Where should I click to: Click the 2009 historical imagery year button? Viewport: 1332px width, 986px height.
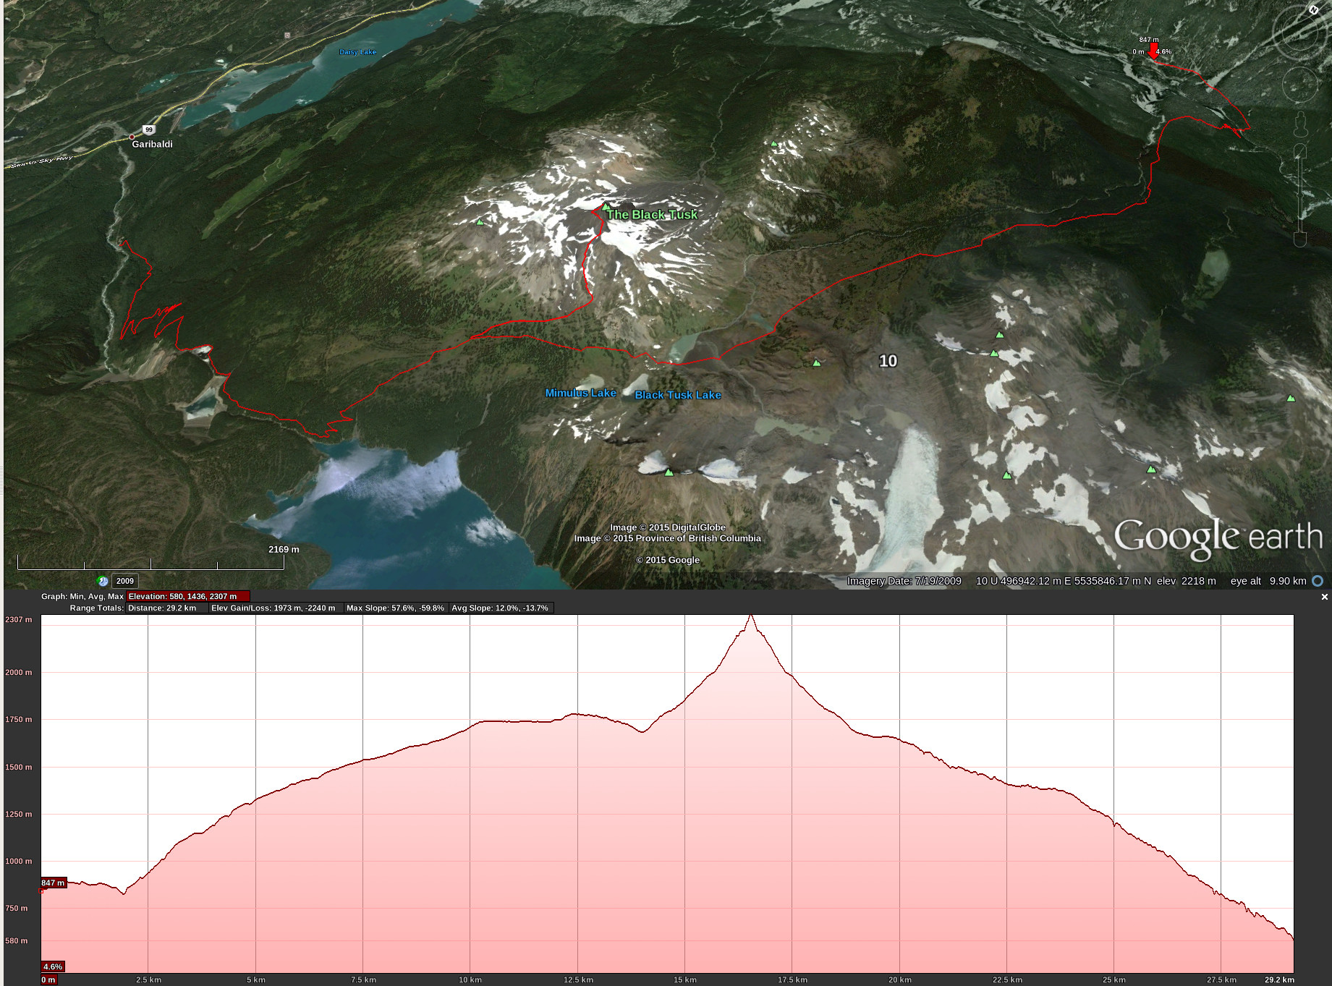click(x=125, y=581)
